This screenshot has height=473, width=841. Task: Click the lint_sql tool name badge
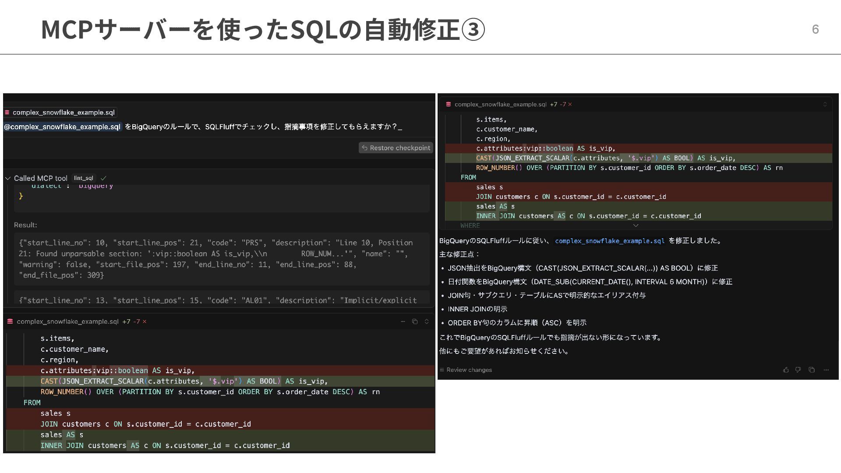(x=83, y=178)
